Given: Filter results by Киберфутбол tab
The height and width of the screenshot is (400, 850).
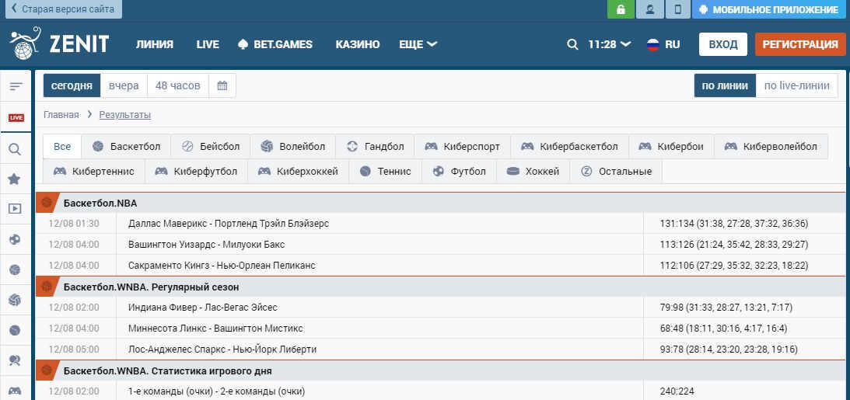Looking at the screenshot, I should pos(196,172).
